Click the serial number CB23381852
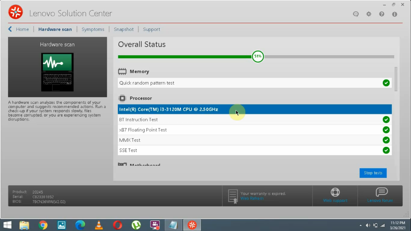411x231 pixels. [x=43, y=197]
